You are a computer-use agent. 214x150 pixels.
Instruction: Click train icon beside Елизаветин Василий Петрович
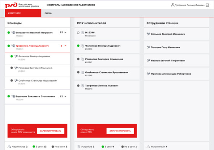pyautogui.click(x=13, y=33)
